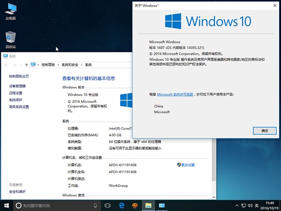Click the up-arrow navigation button
This screenshot has width=281, height=211.
coord(27,65)
